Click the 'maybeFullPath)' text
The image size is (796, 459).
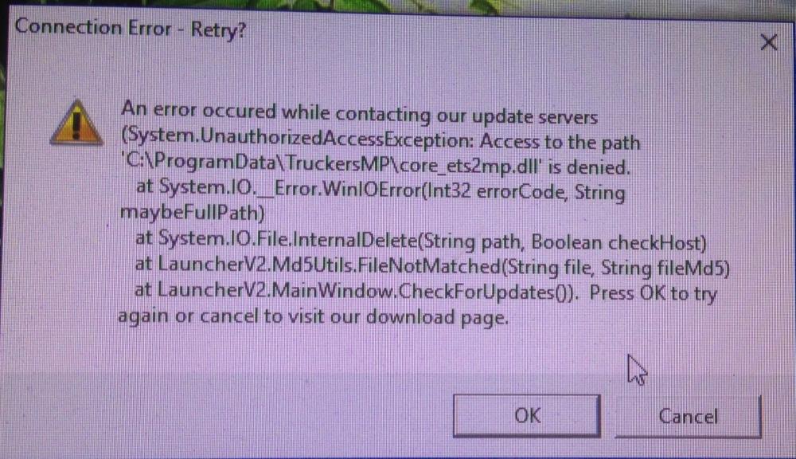[192, 212]
